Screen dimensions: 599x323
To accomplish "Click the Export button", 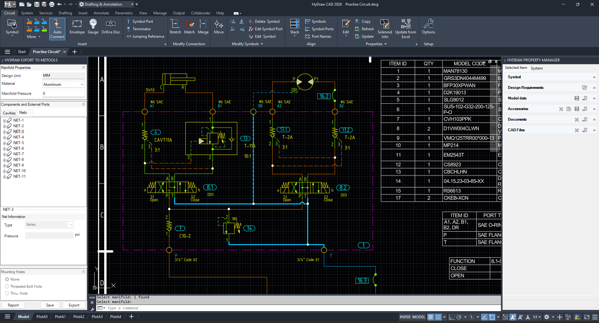I will [x=74, y=305].
